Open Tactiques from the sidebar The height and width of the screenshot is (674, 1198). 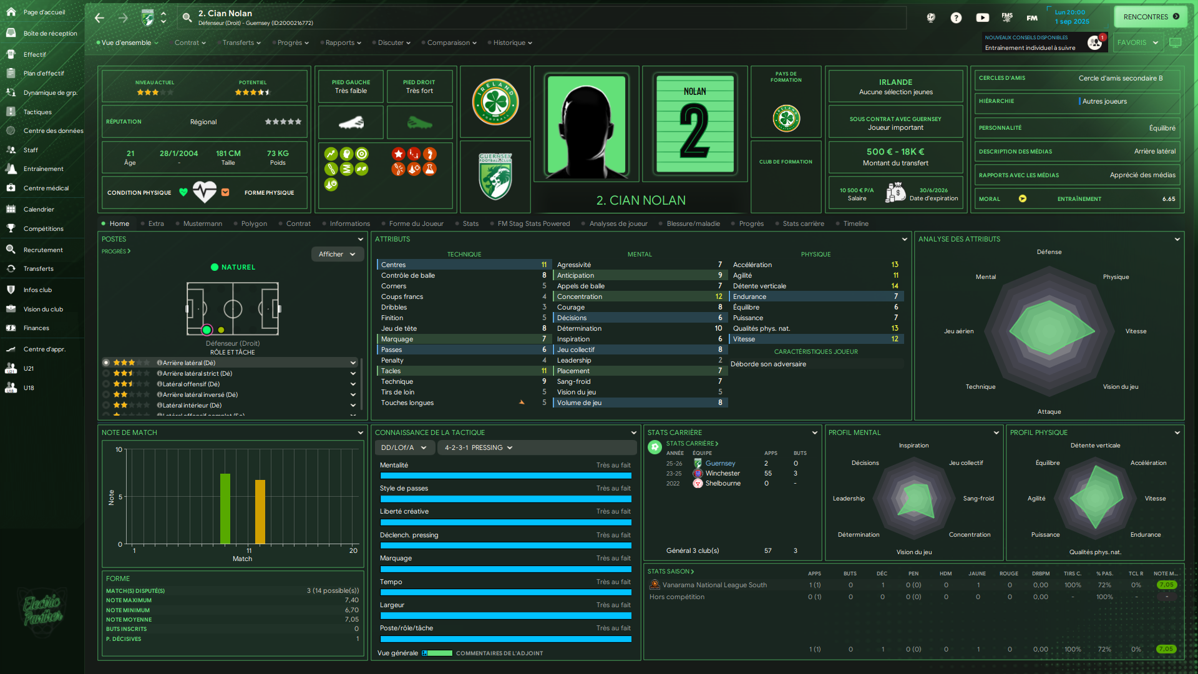tap(37, 112)
